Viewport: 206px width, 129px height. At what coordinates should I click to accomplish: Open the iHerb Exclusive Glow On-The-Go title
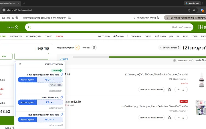(x=154, y=106)
